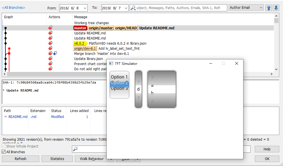Click the blue up arrow to search upward

tap(268, 7)
